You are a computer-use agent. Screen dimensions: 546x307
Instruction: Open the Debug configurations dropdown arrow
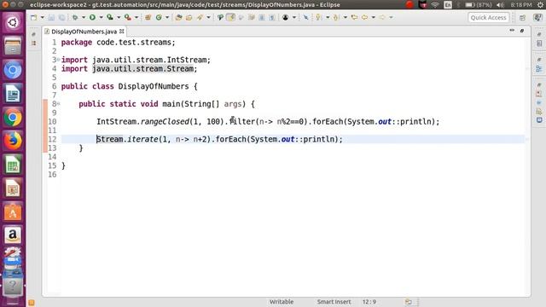84,17
